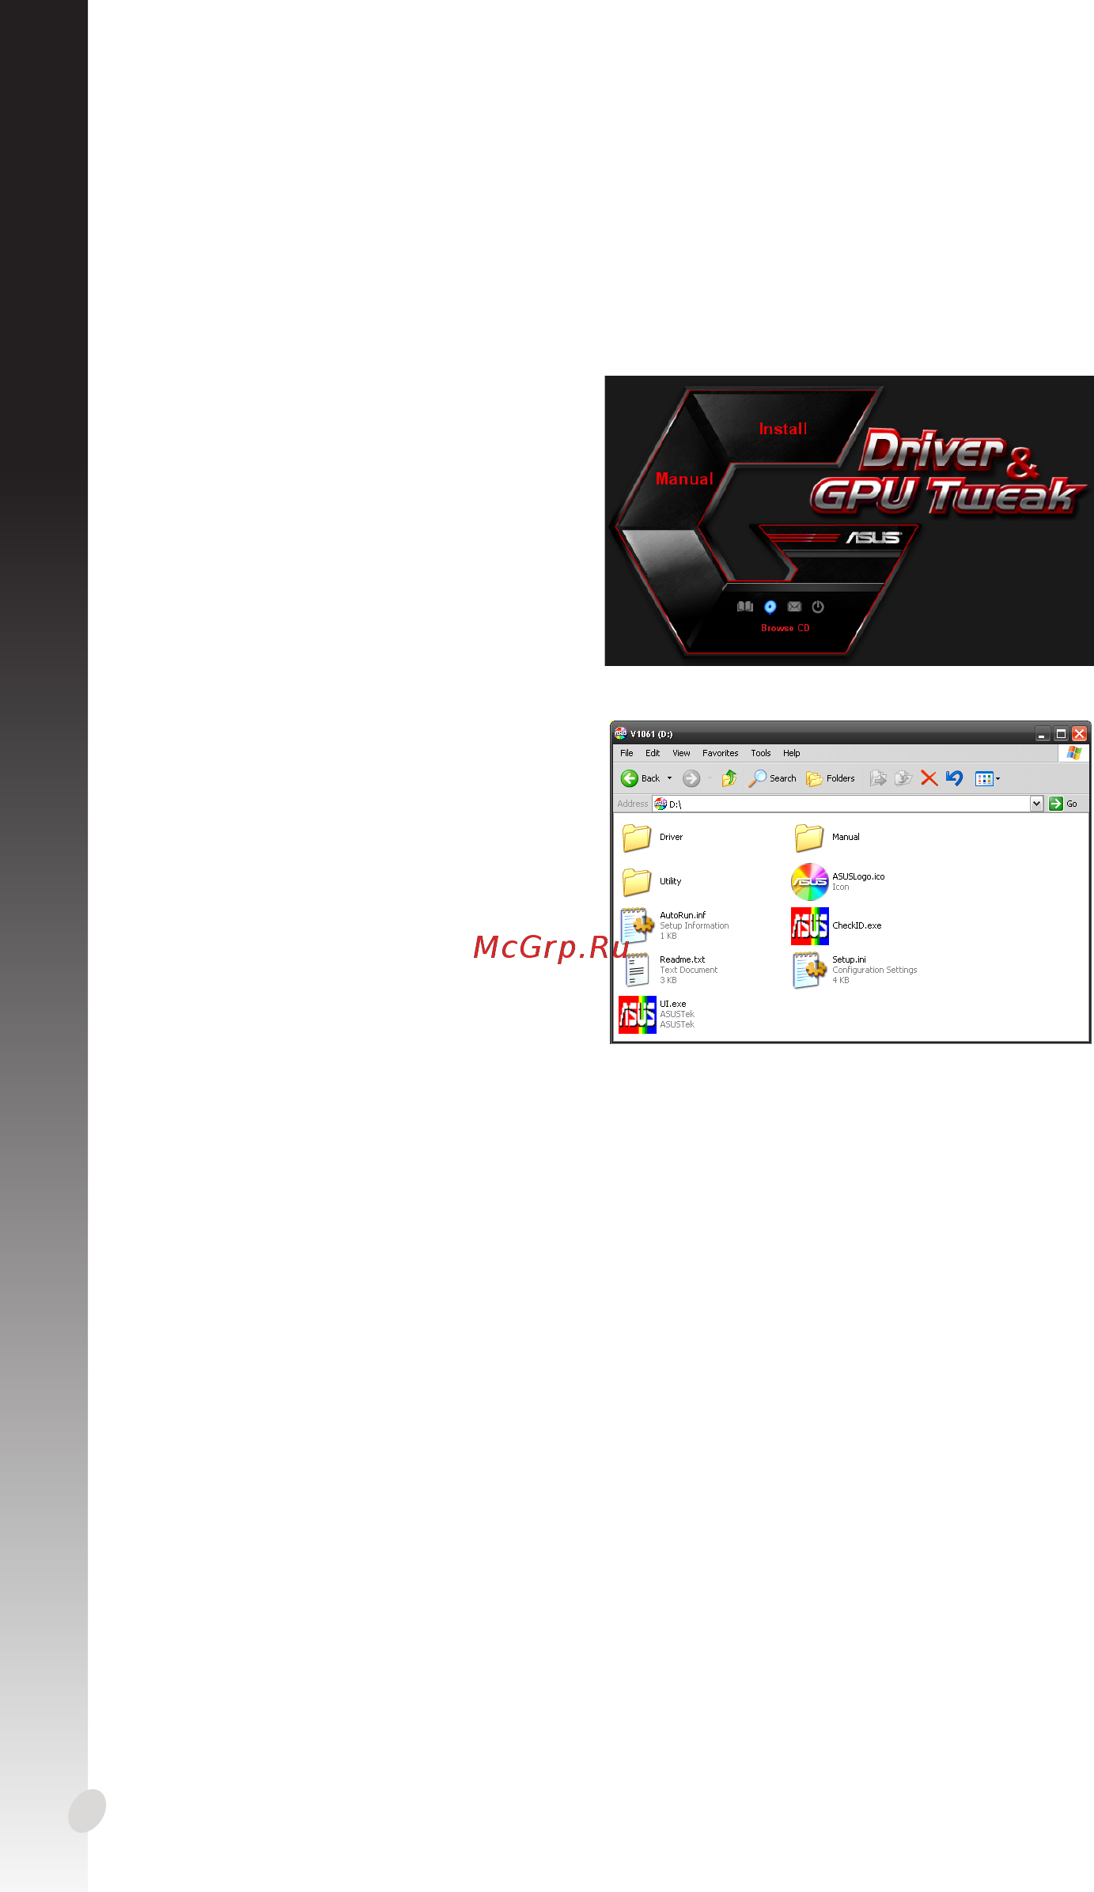Click the Move To toolbar icon
This screenshot has width=1094, height=1892.
coord(878,778)
